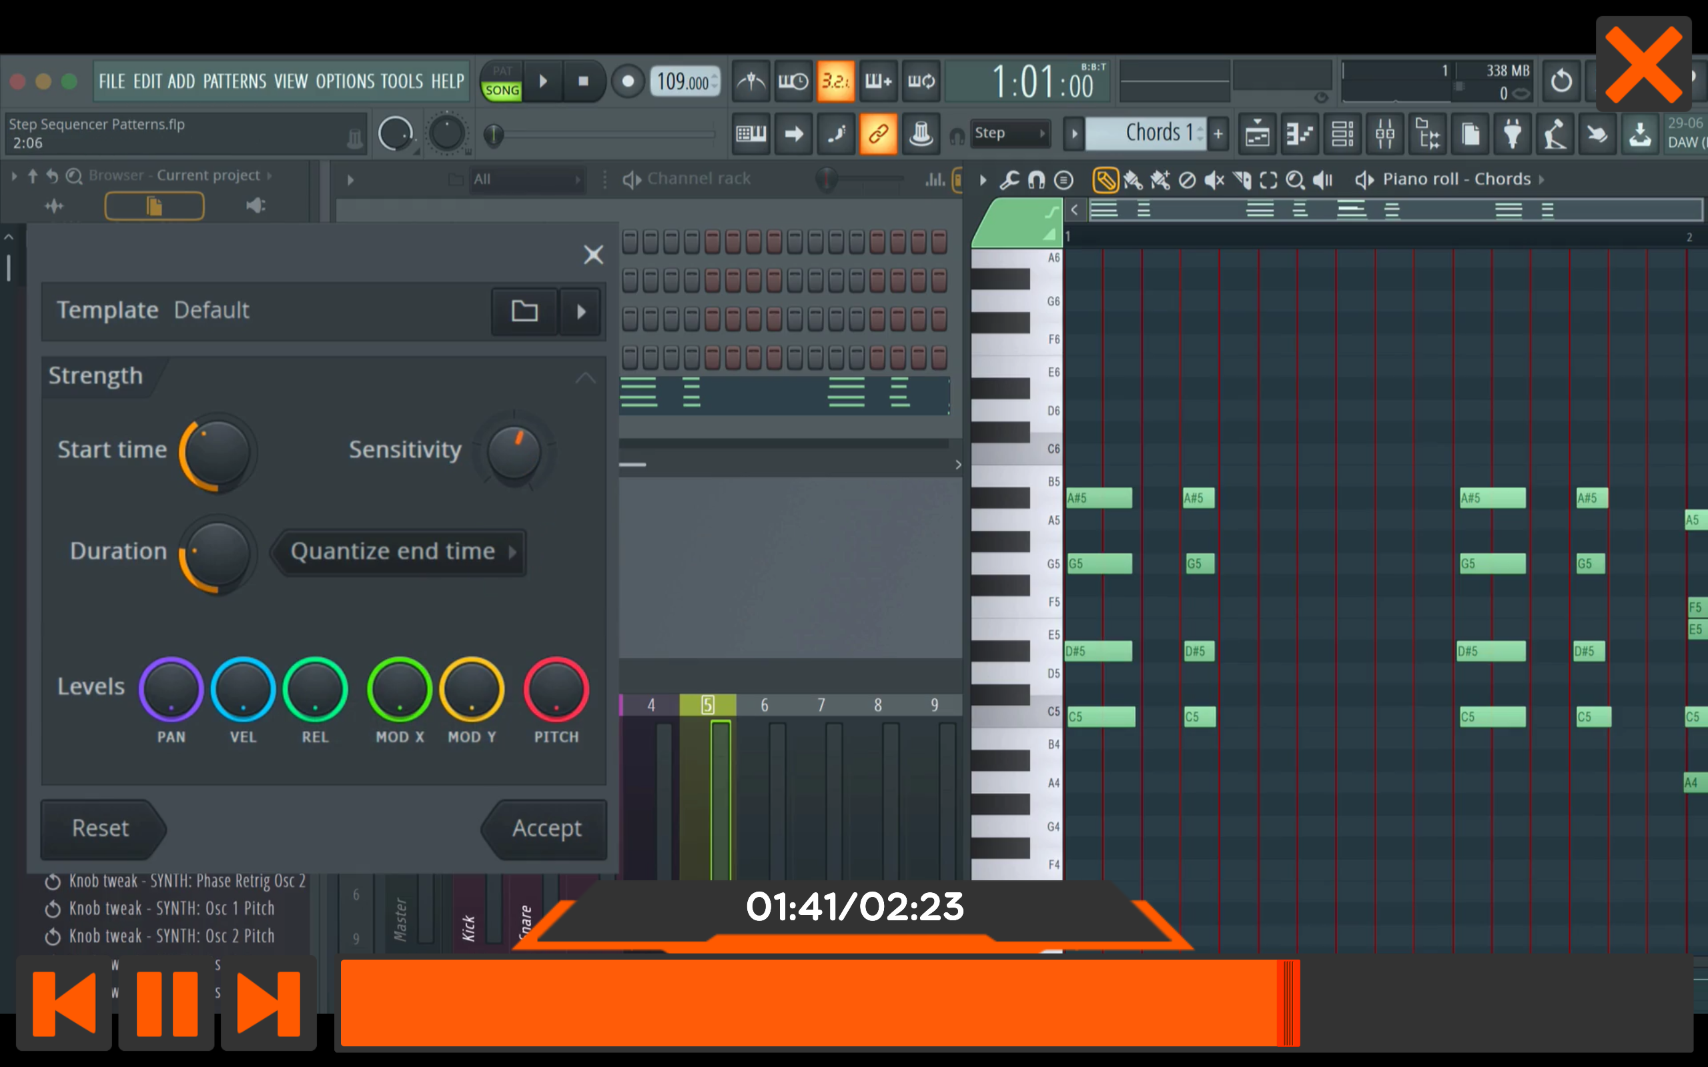Screen dimensions: 1708x1067
Task: Click the note/clip grouping knob icon
Action: 921,133
